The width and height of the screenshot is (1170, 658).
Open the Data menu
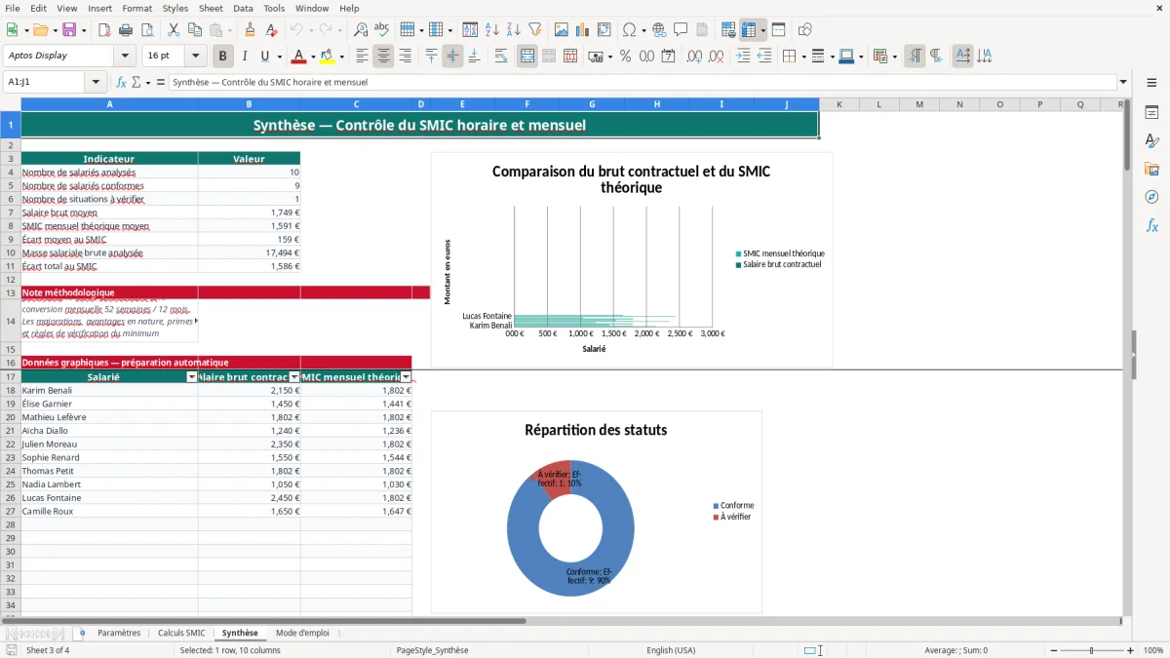tap(243, 8)
